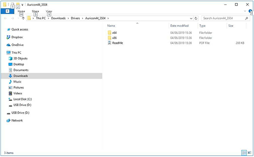Open the address bar history dropdown

[191, 18]
